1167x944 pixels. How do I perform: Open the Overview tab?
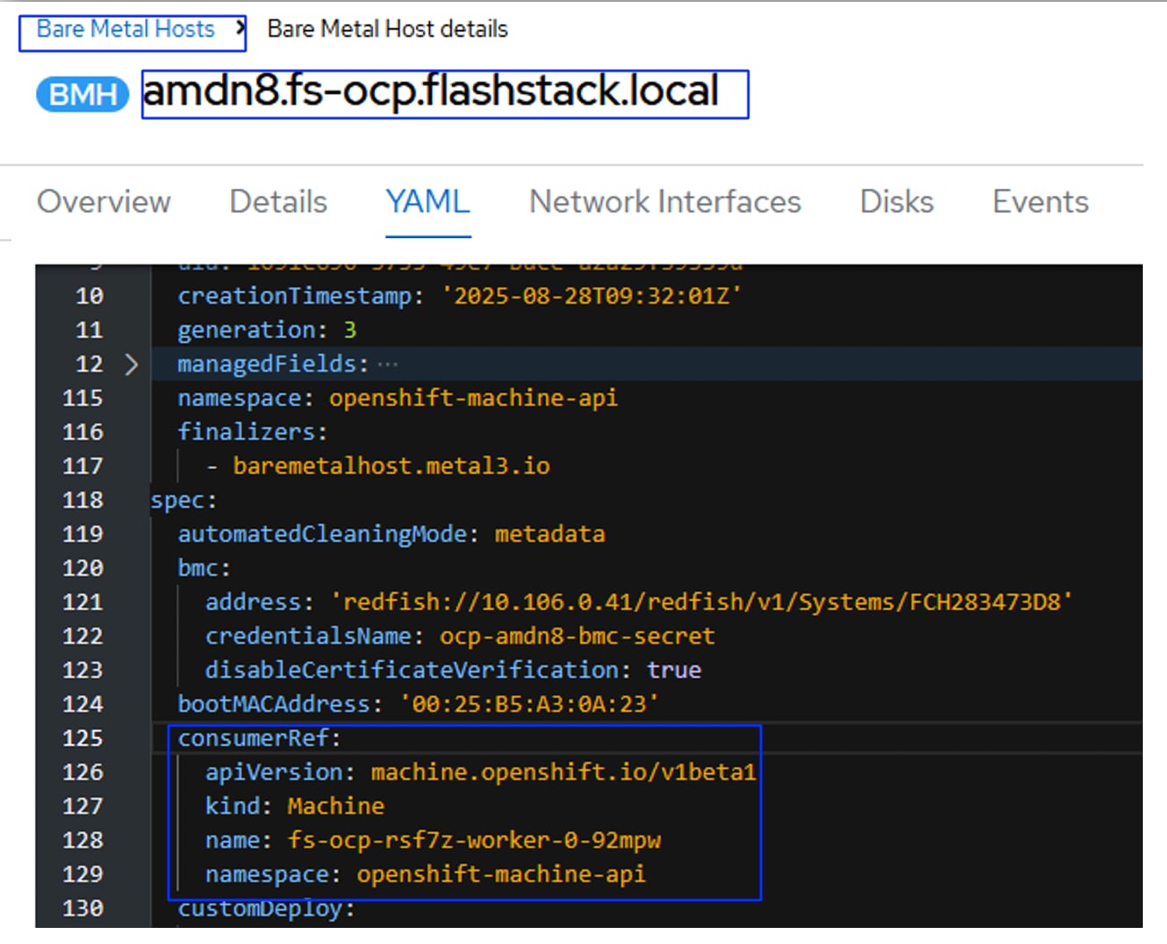point(104,202)
